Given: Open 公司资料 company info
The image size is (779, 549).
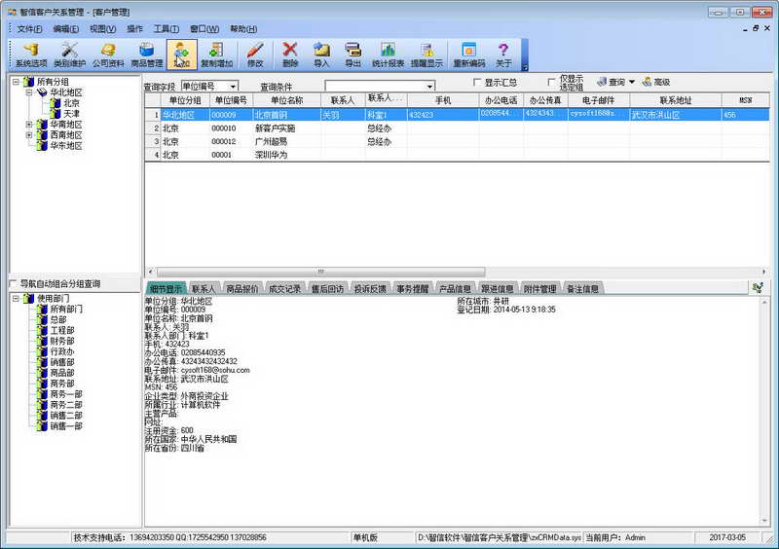Looking at the screenshot, I should 108,55.
